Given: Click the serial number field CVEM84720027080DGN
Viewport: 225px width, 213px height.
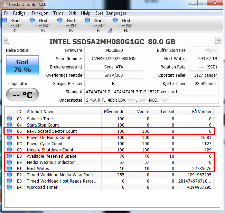Looking at the screenshot, I should coord(114,59).
